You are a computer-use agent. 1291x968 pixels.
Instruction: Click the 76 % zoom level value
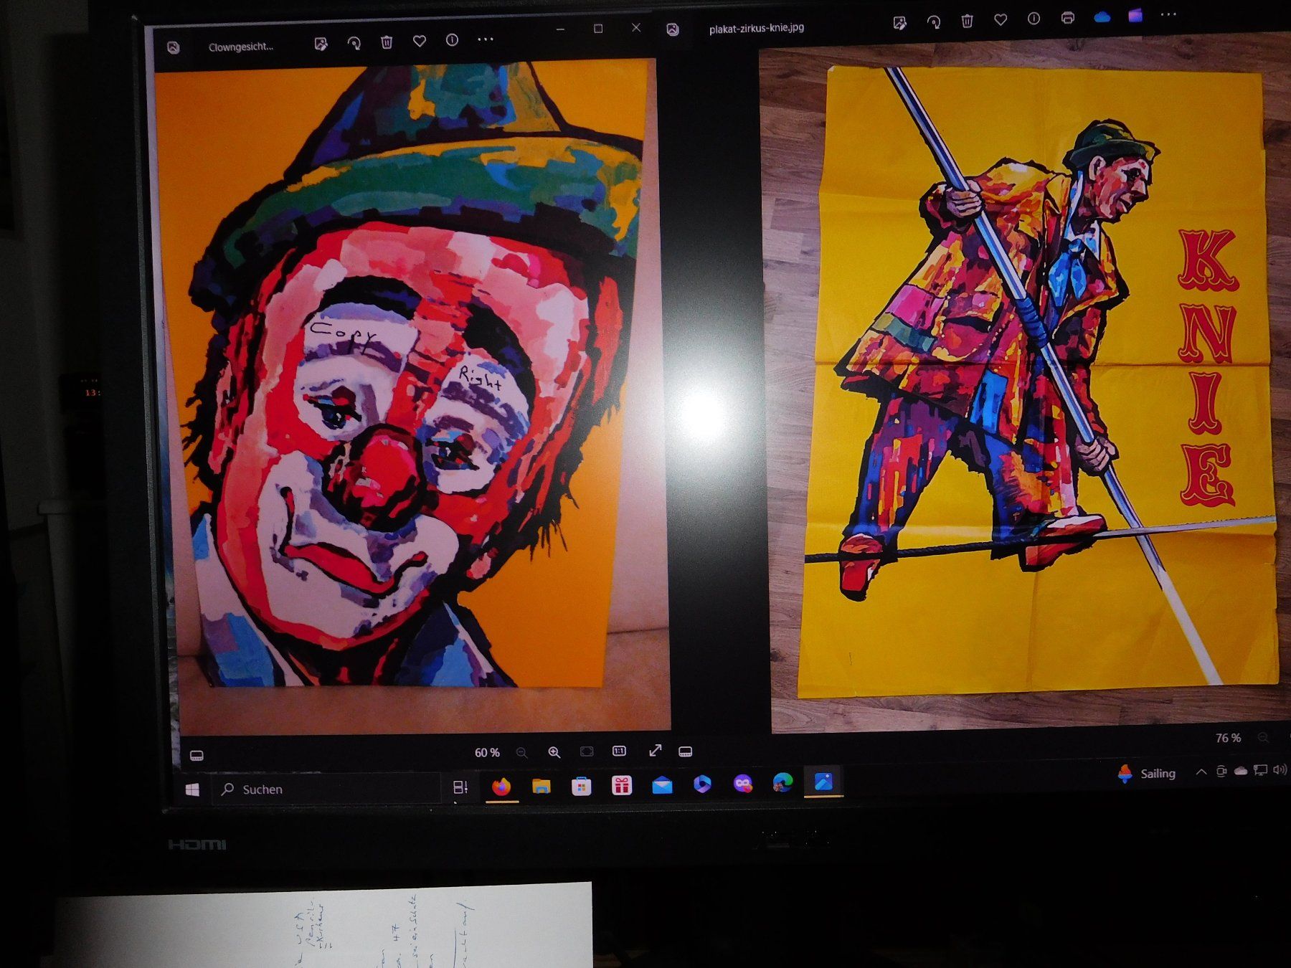(1228, 738)
